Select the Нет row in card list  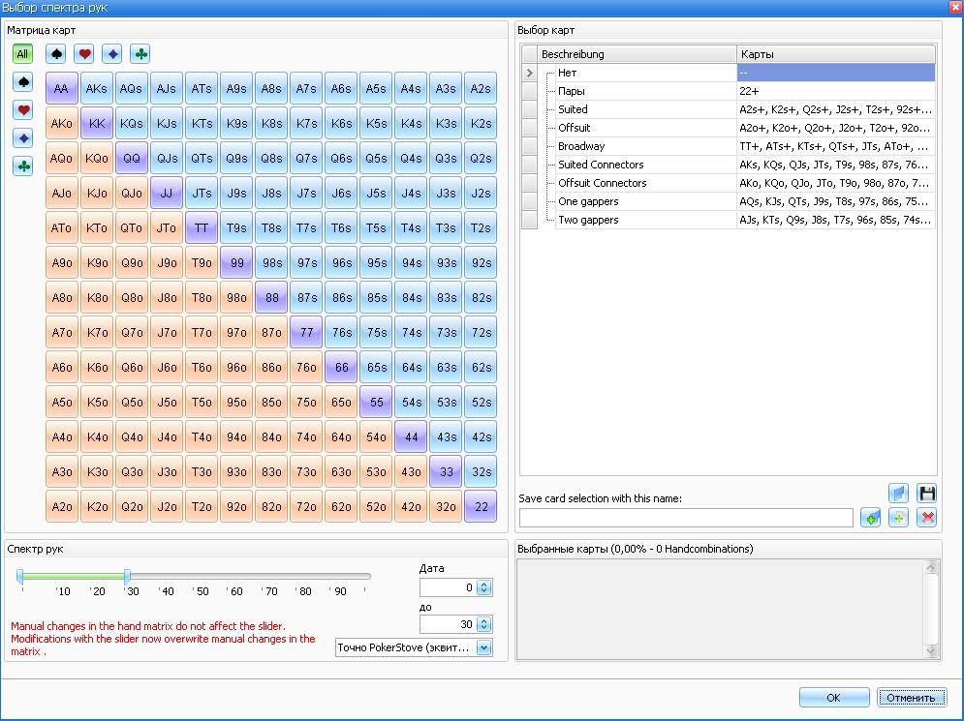(729, 73)
